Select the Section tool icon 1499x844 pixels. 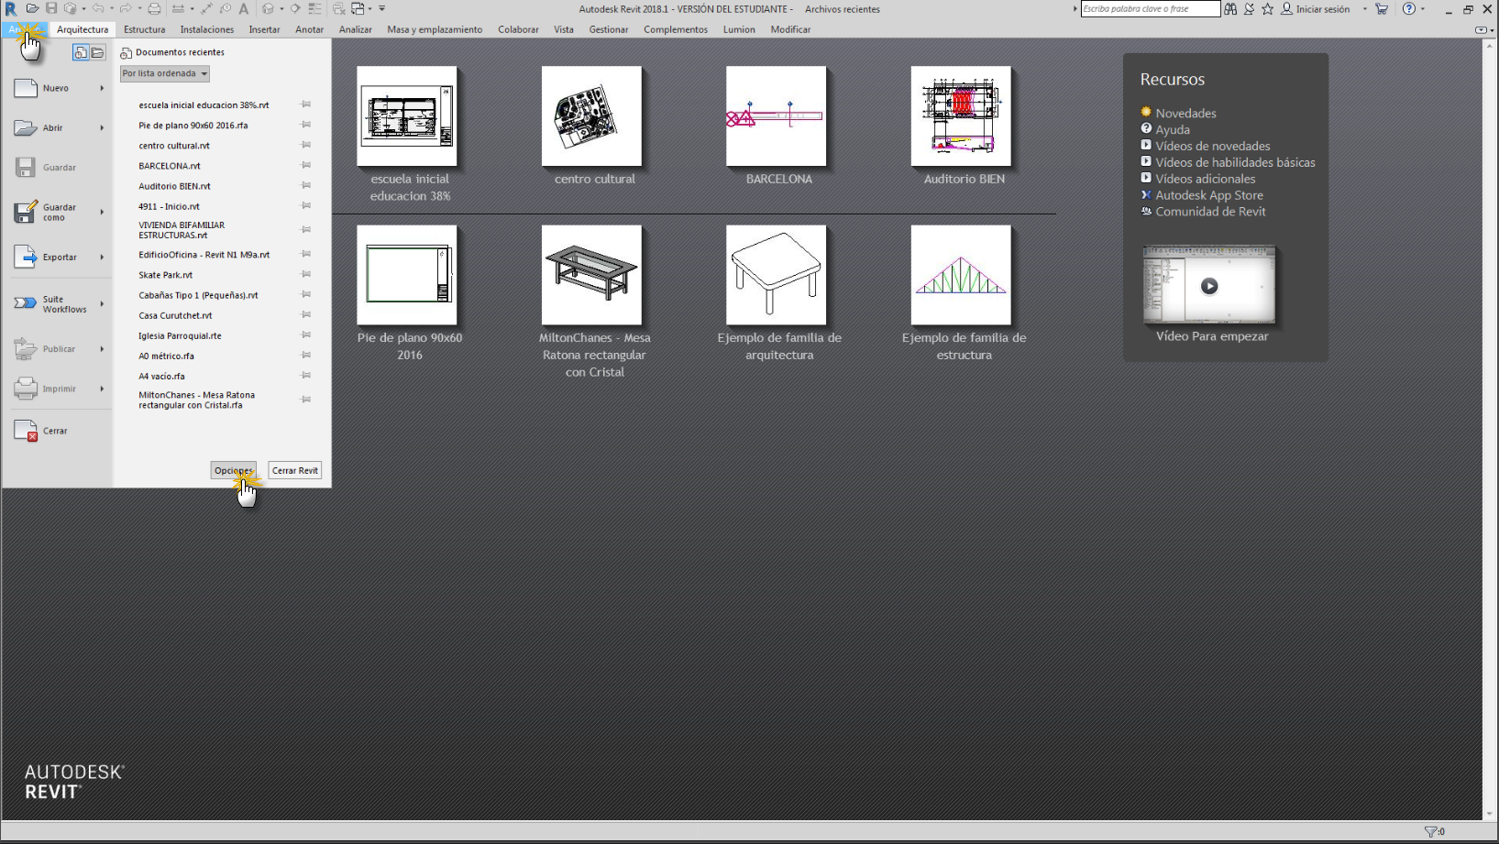(295, 8)
